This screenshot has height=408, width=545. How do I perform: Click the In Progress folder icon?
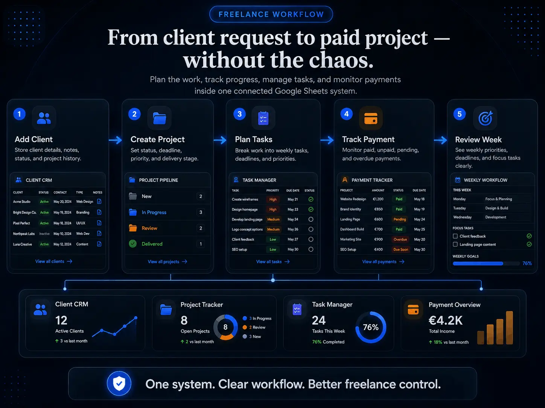(x=133, y=212)
